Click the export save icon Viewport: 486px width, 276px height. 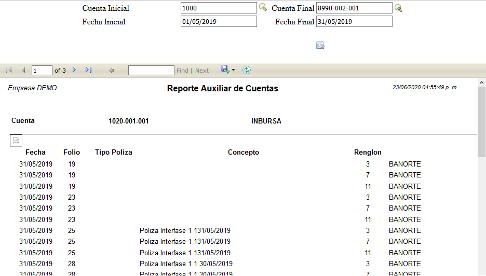point(225,70)
